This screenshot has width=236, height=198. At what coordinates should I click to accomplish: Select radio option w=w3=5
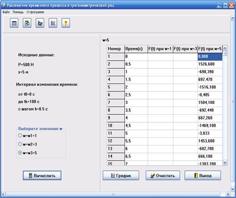[20, 153]
